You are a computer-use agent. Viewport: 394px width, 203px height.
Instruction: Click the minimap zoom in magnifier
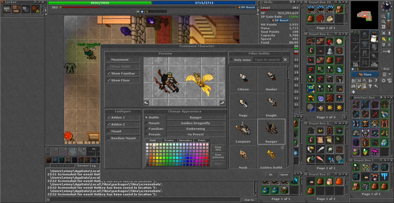tap(384, 22)
